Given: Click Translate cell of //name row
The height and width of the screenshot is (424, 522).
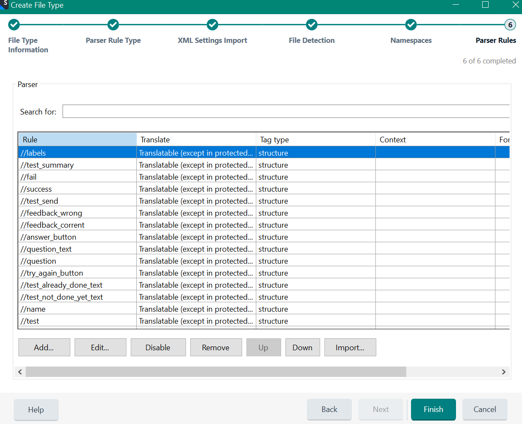Looking at the screenshot, I should tap(196, 309).
